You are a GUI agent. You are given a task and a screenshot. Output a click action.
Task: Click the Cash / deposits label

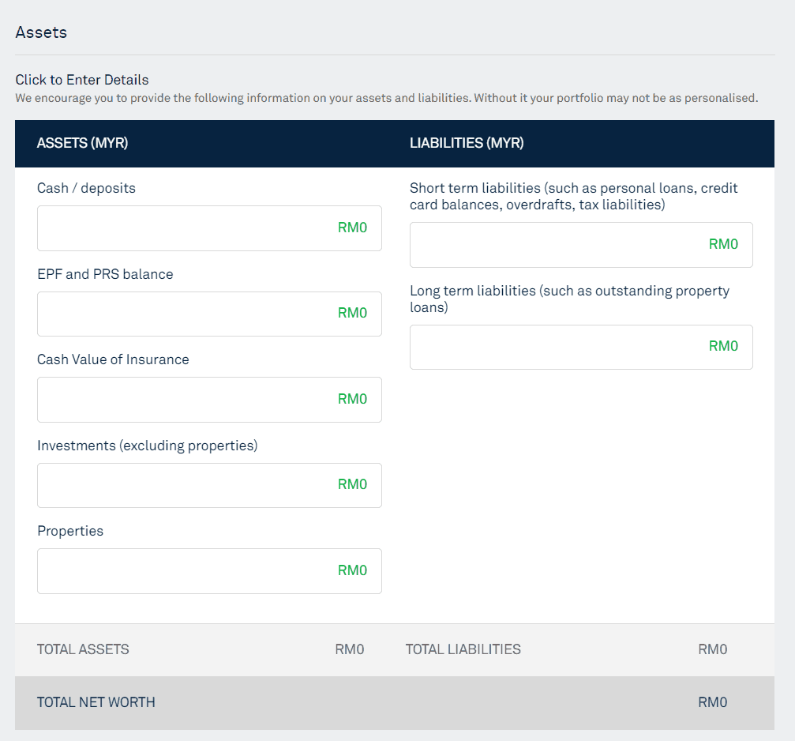point(86,188)
